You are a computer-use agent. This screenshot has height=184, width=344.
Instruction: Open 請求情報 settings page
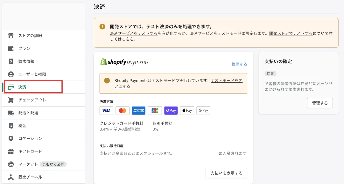[x=43, y=61]
